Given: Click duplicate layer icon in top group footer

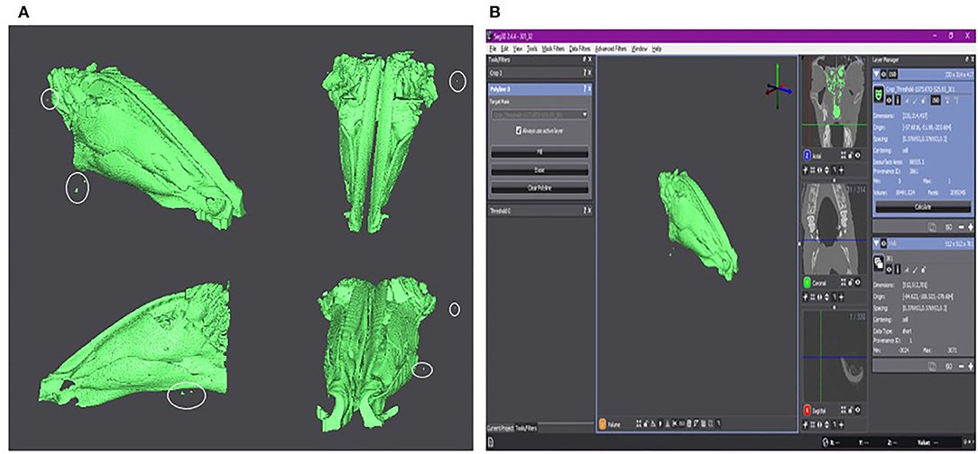Looking at the screenshot, I should coord(931,227).
